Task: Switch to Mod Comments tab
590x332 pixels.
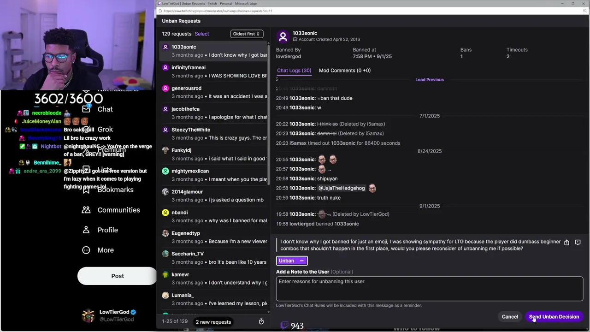Action: (344, 71)
